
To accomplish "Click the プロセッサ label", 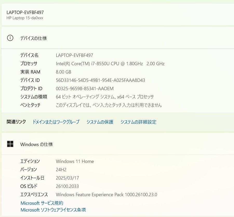I will pos(29,63).
